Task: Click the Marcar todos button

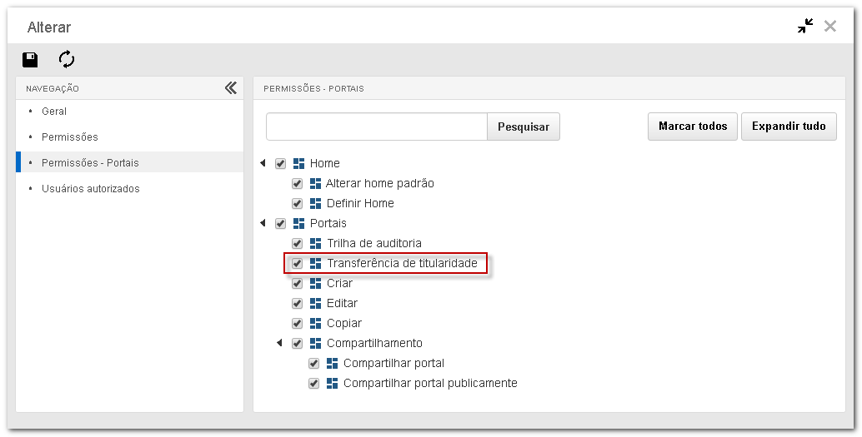Action: (x=693, y=127)
